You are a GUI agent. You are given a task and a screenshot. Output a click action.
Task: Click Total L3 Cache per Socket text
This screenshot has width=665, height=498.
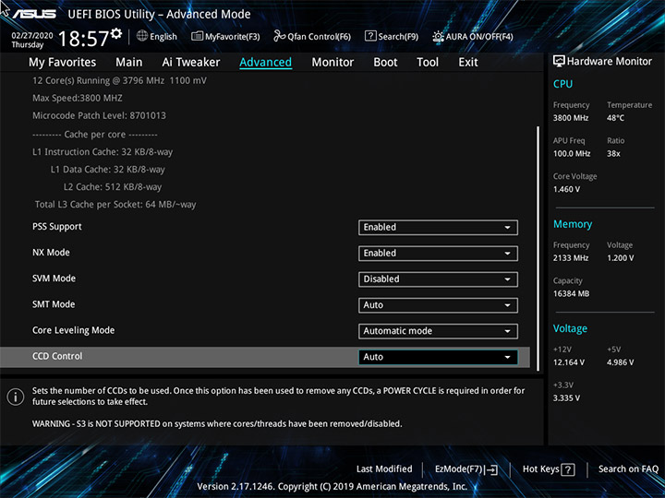115,205
